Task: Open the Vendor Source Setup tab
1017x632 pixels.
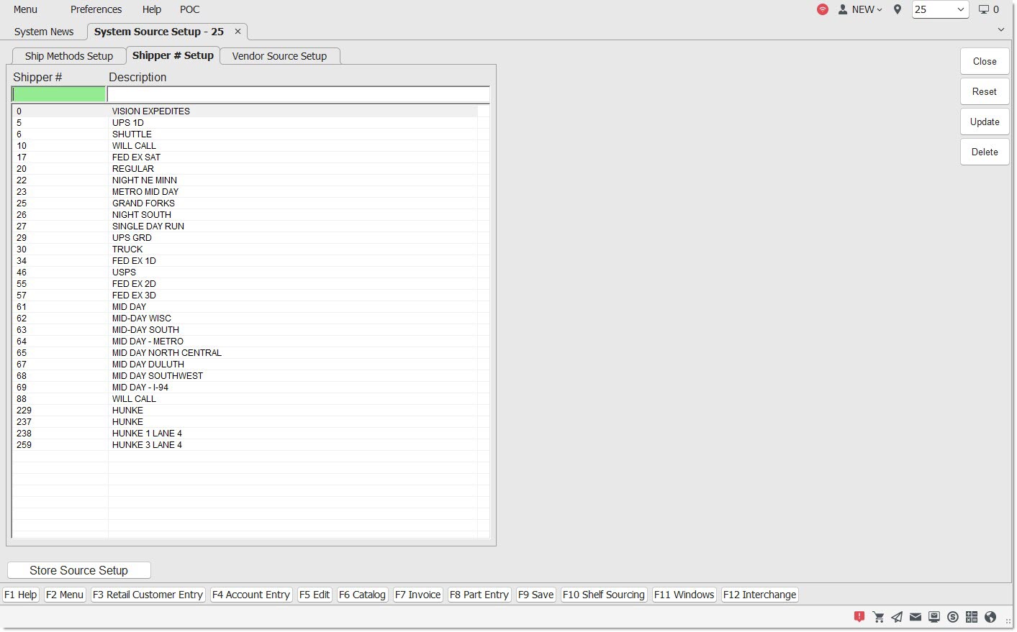Action: pyautogui.click(x=279, y=56)
